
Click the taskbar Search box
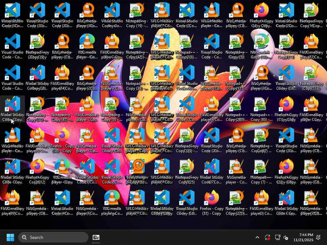coord(53,237)
